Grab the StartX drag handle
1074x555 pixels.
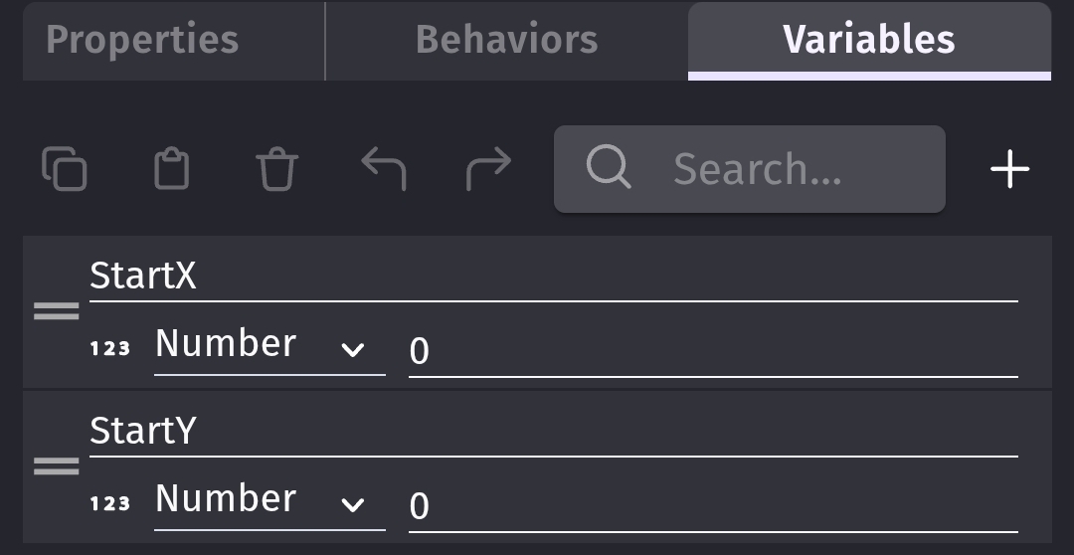57,312
